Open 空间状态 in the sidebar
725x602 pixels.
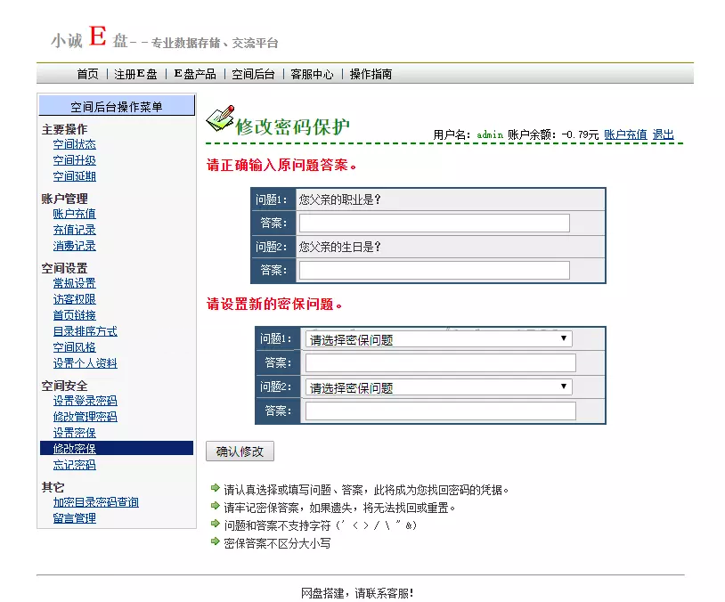(74, 144)
